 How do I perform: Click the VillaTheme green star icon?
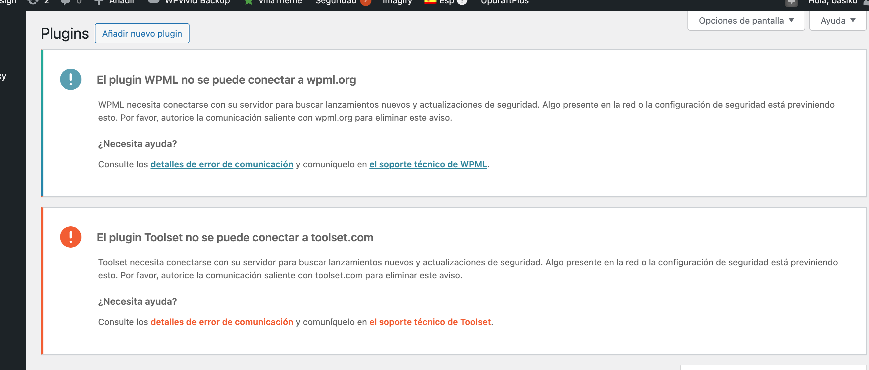(x=249, y=2)
